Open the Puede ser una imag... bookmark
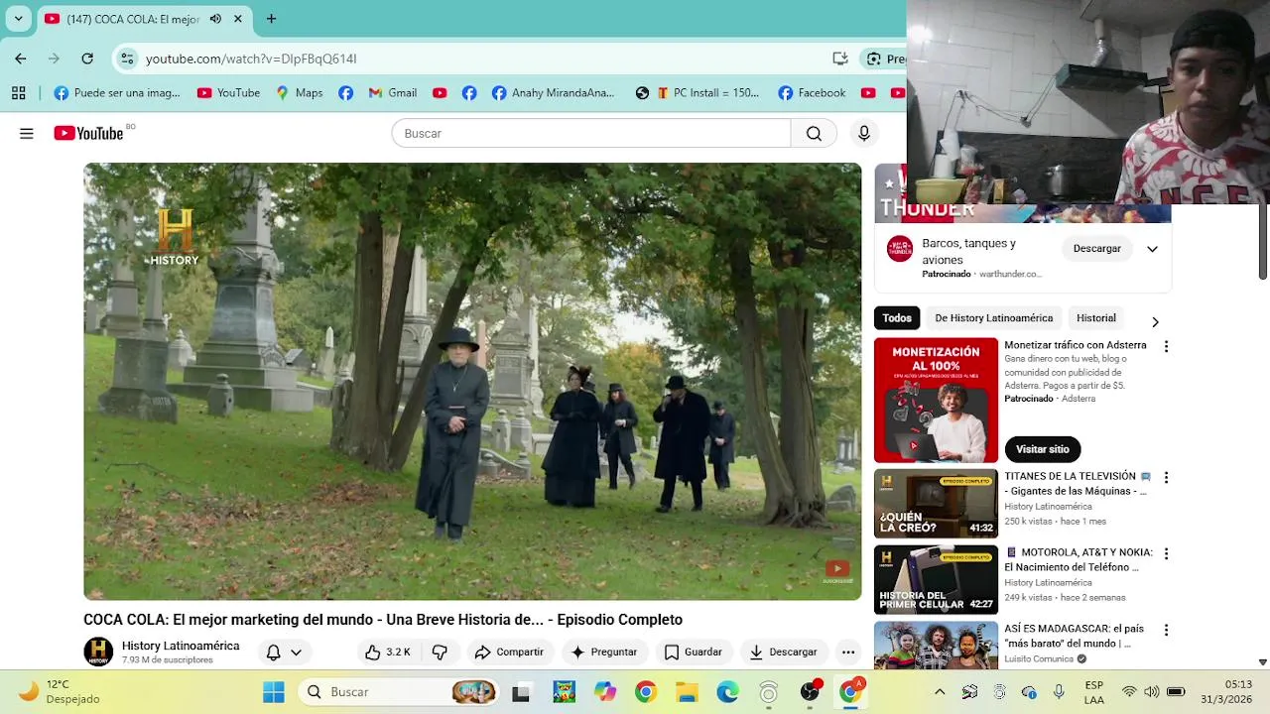This screenshot has height=714, width=1270. pos(117,92)
